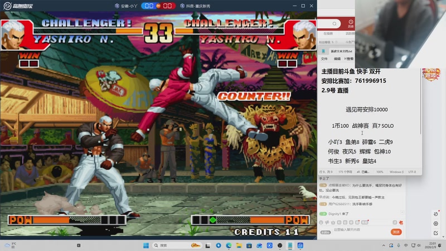Click megaphone icon in chat toolbar
The height and width of the screenshot is (251, 446).
pos(327,223)
